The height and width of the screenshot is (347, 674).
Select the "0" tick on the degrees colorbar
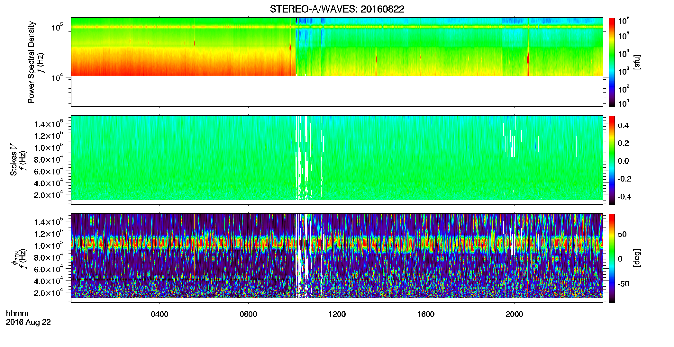click(x=620, y=259)
